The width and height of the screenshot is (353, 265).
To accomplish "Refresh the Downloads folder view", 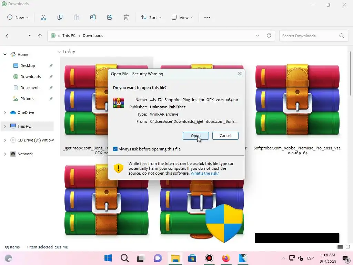I will (x=269, y=36).
